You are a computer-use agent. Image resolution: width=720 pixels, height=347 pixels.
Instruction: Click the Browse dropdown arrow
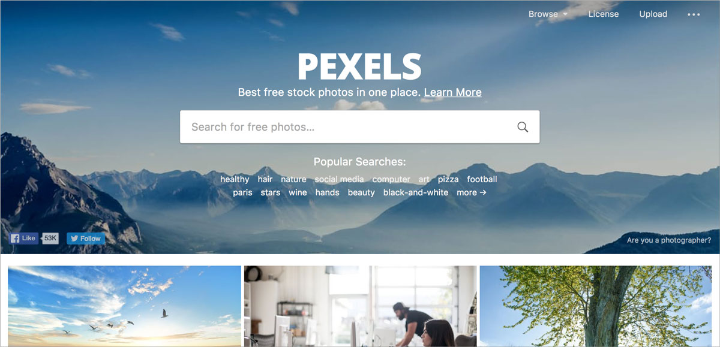coord(565,14)
